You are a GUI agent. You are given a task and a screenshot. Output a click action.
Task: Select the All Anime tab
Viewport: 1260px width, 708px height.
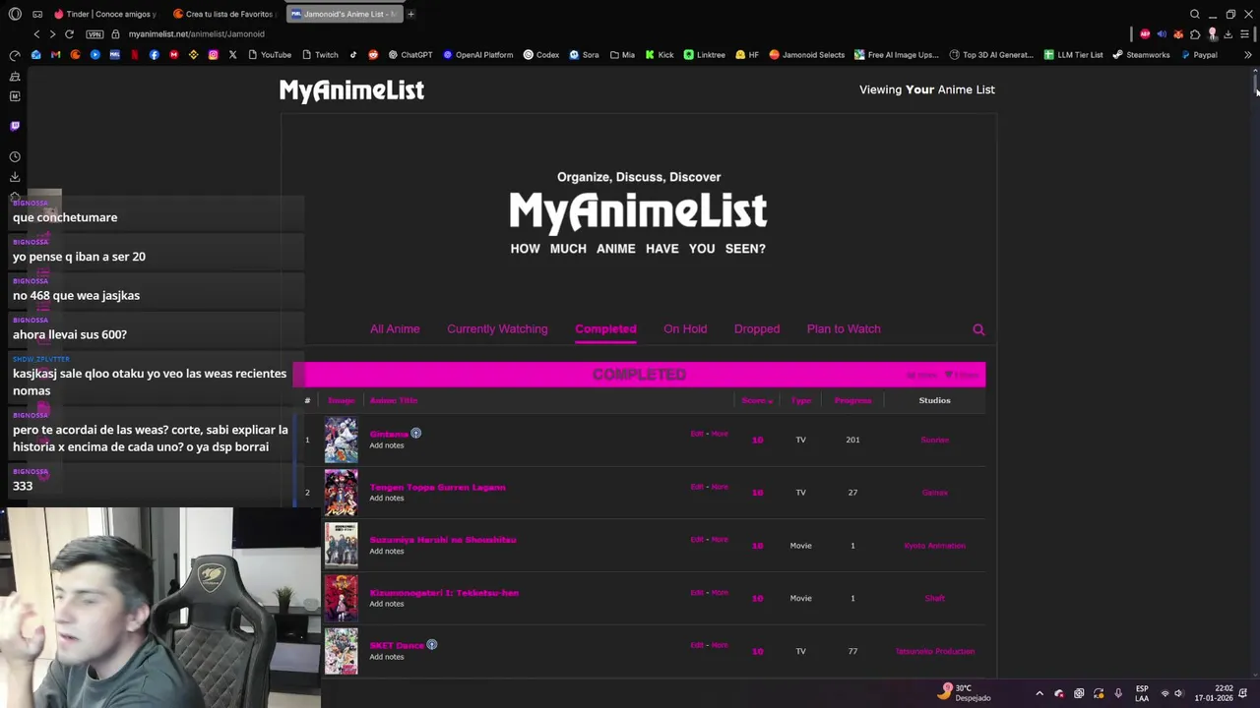click(x=395, y=328)
